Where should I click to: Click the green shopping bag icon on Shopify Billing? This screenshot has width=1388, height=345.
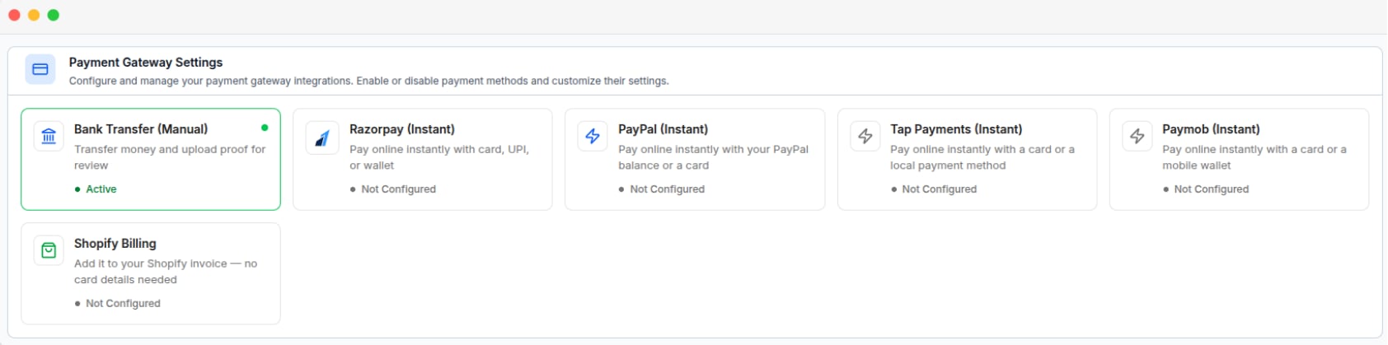click(49, 250)
